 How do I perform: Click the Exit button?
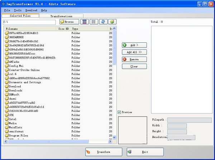click(x=145, y=152)
